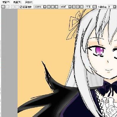Click the invert selection icon before the checkbox
Screen dimensions: 117x117
pyautogui.click(x=17, y=7)
